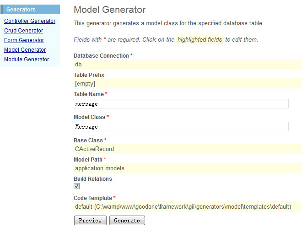Toggle the Build Relations checkbox
302x227 pixels.
tap(77, 186)
